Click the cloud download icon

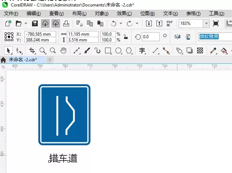point(45,23)
